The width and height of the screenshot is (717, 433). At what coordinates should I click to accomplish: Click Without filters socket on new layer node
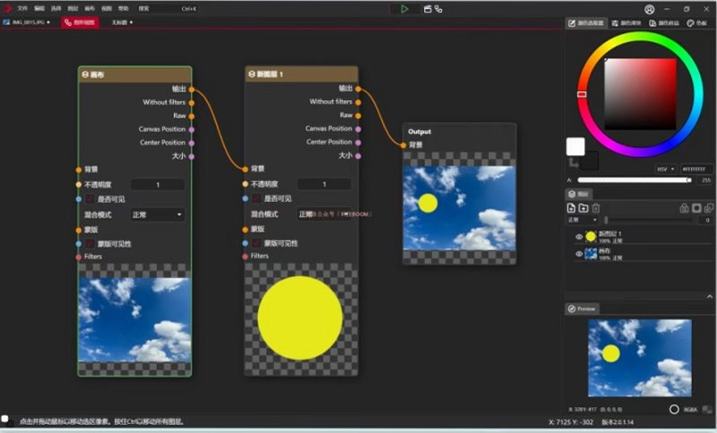(x=358, y=102)
